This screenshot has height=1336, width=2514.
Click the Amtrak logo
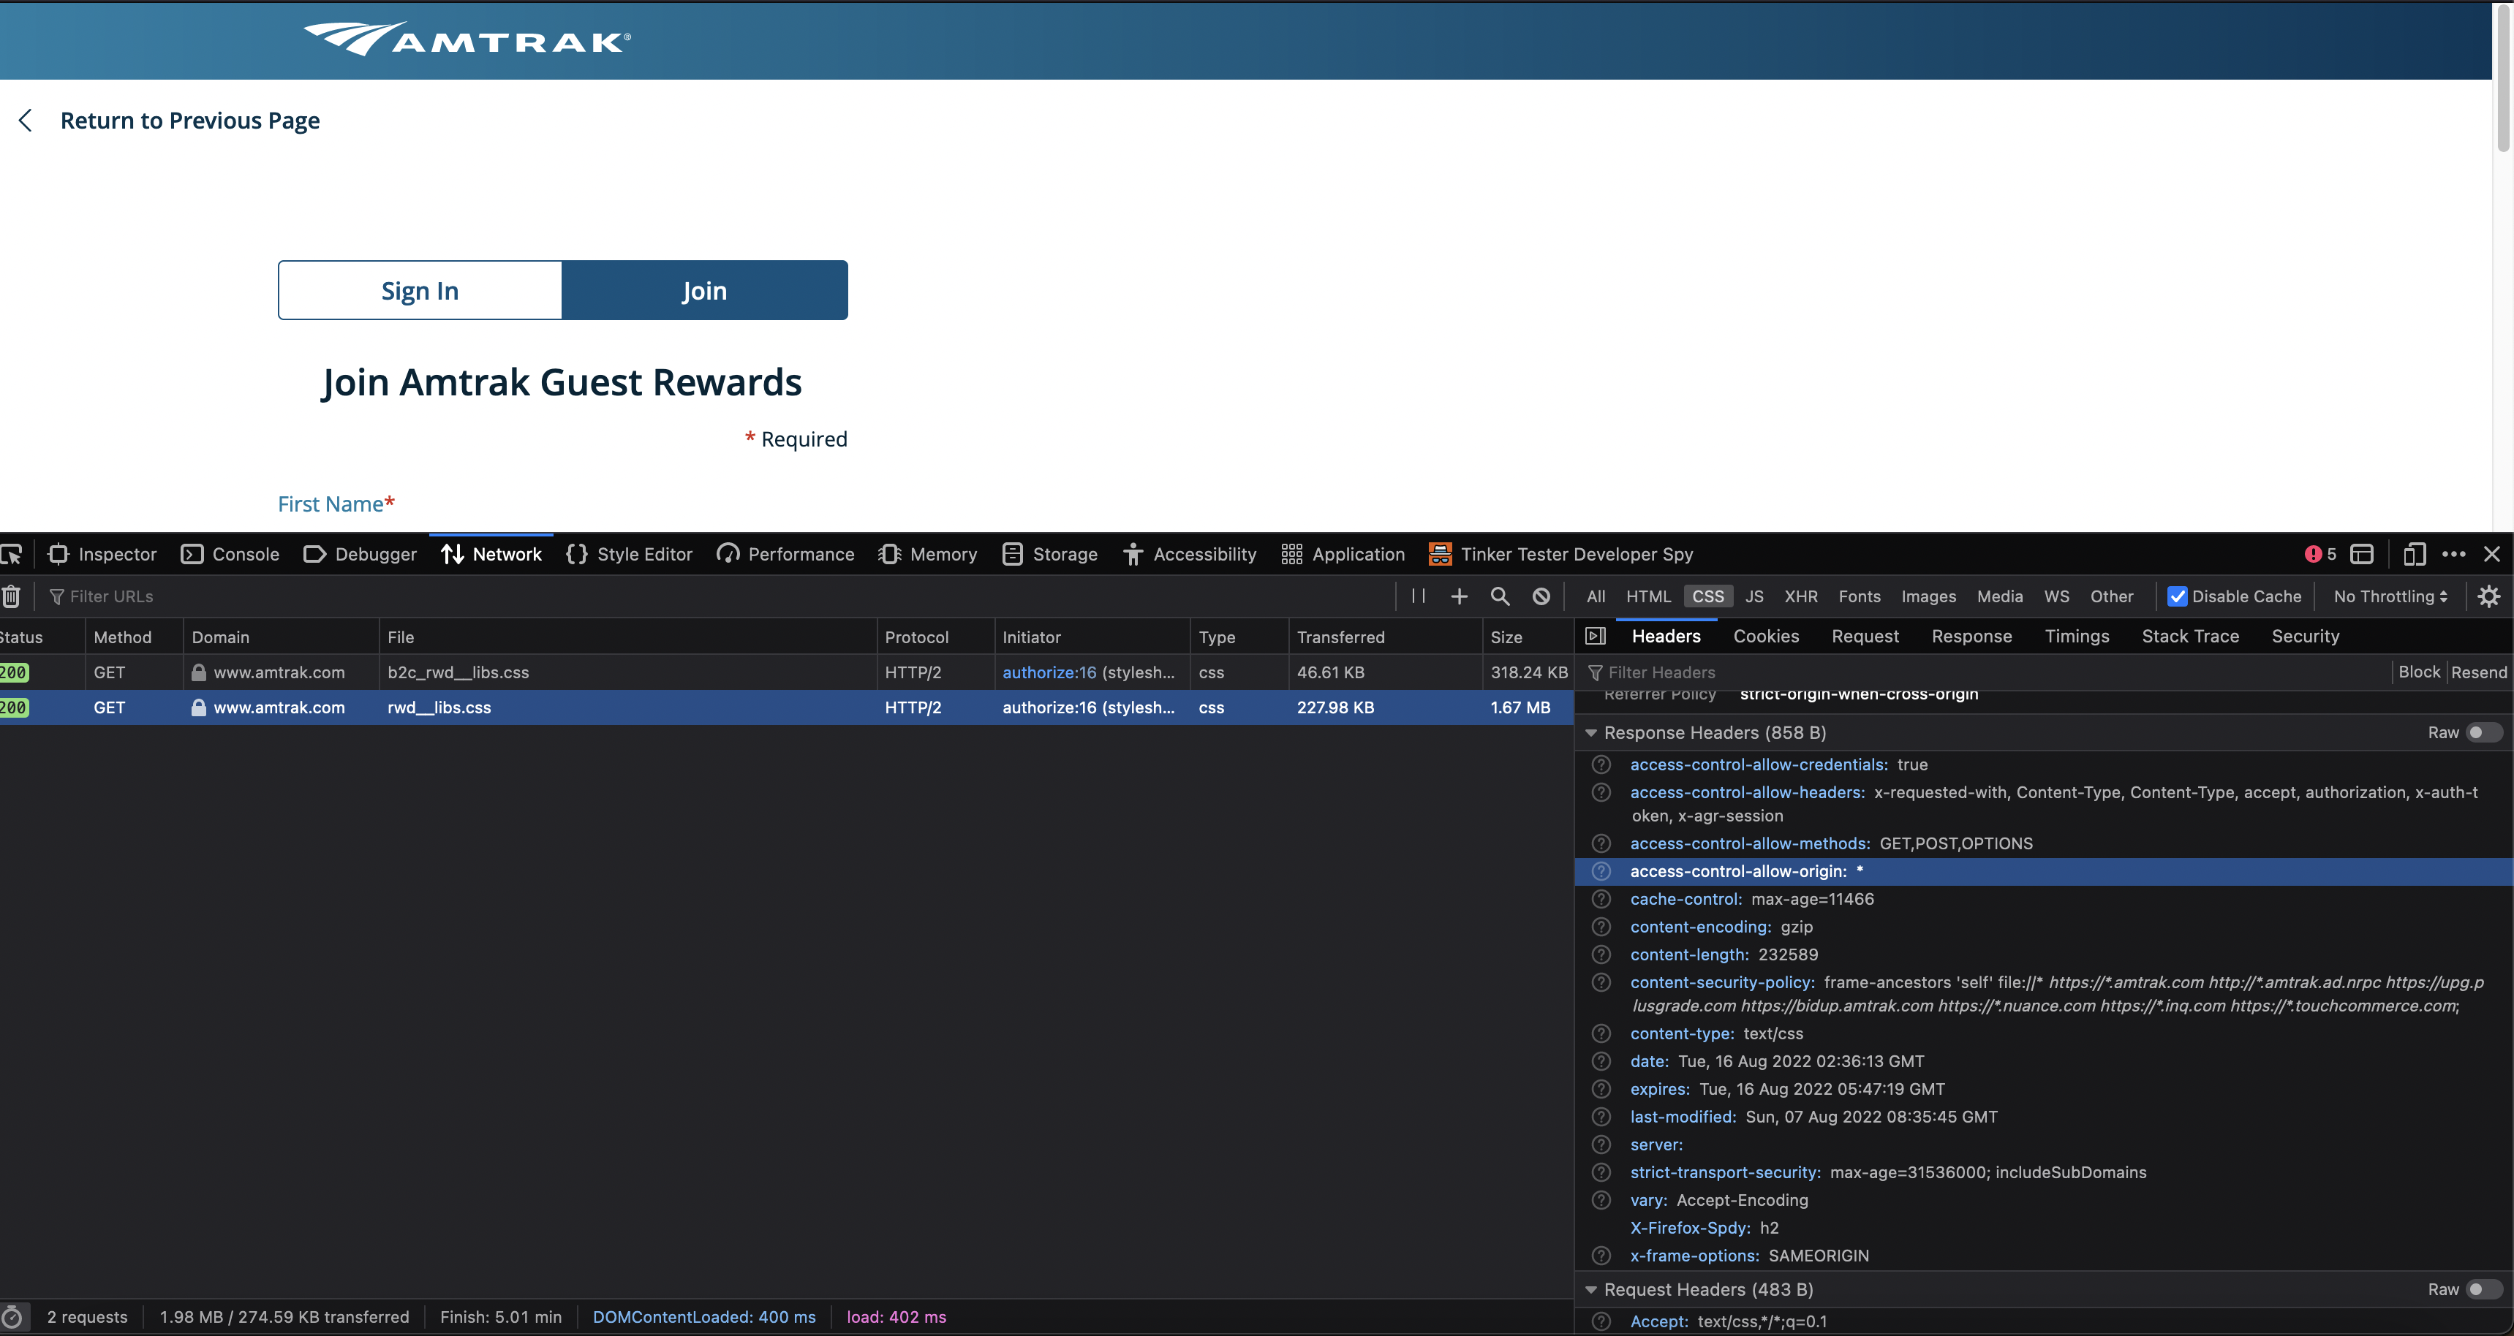(x=467, y=39)
